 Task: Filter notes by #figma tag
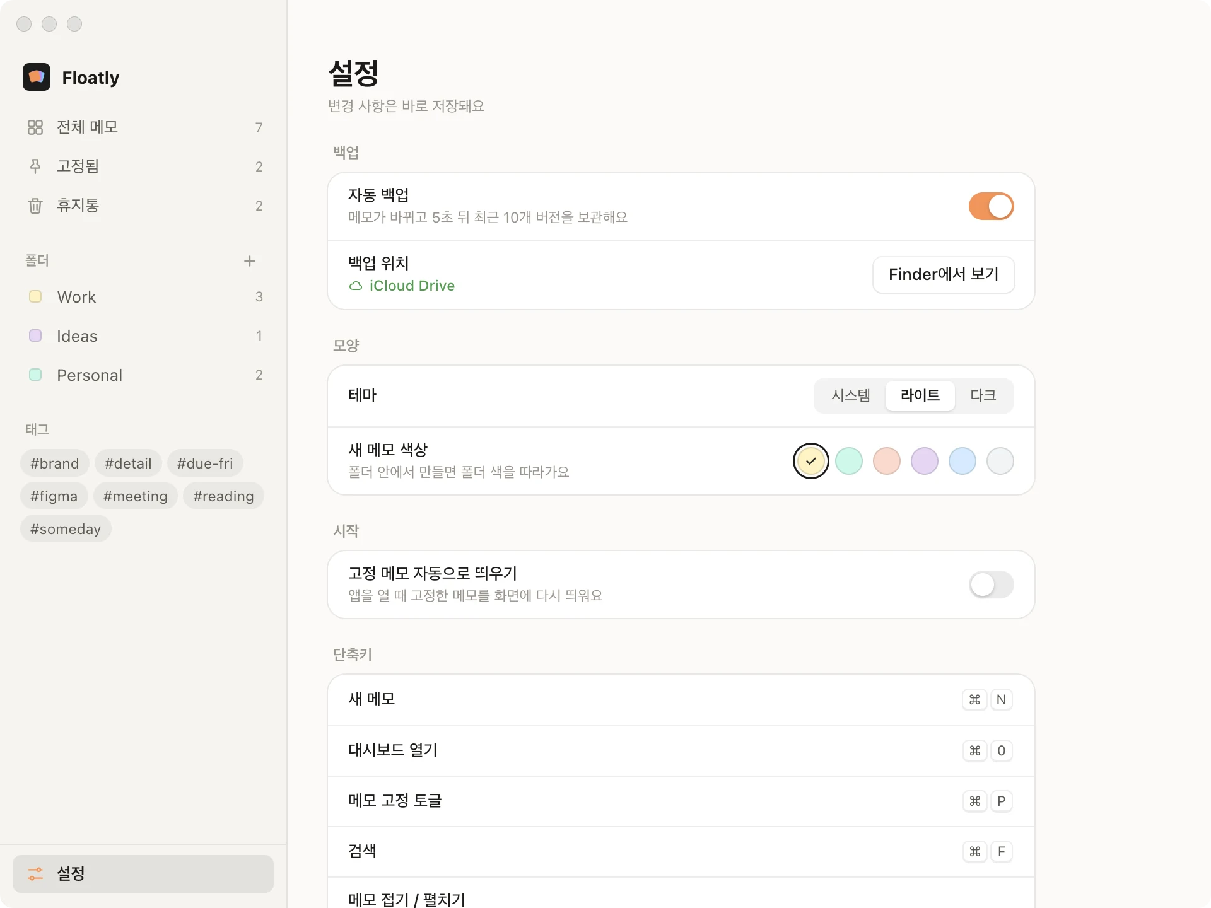coord(54,496)
